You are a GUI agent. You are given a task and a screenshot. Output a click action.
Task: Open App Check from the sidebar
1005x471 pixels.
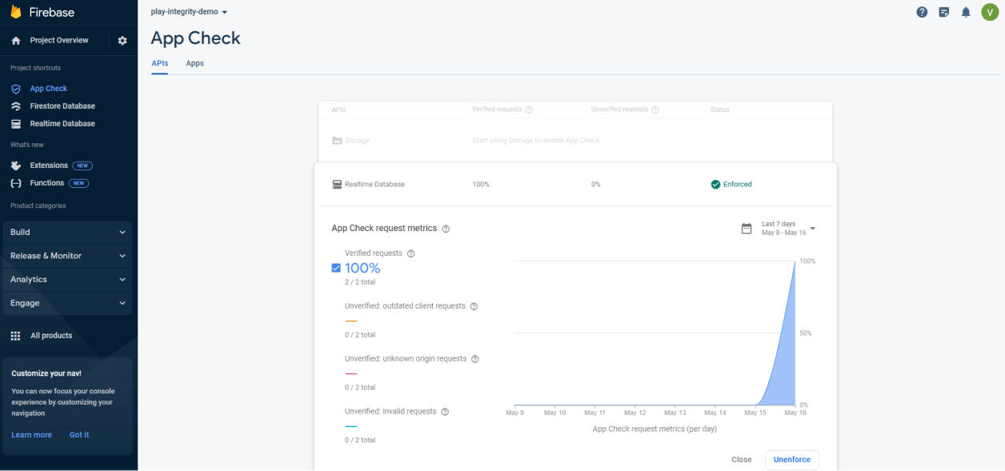(48, 88)
